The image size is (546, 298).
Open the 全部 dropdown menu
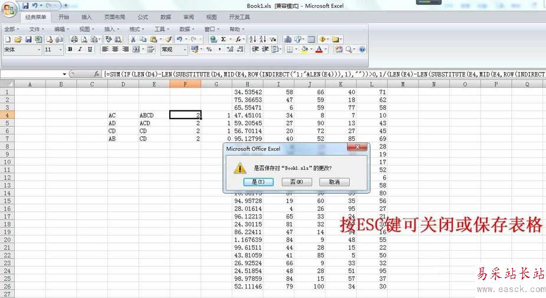point(11,29)
